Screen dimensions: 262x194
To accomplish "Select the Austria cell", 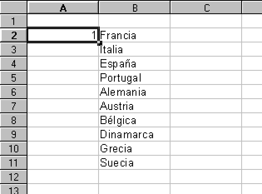I will (134, 106).
